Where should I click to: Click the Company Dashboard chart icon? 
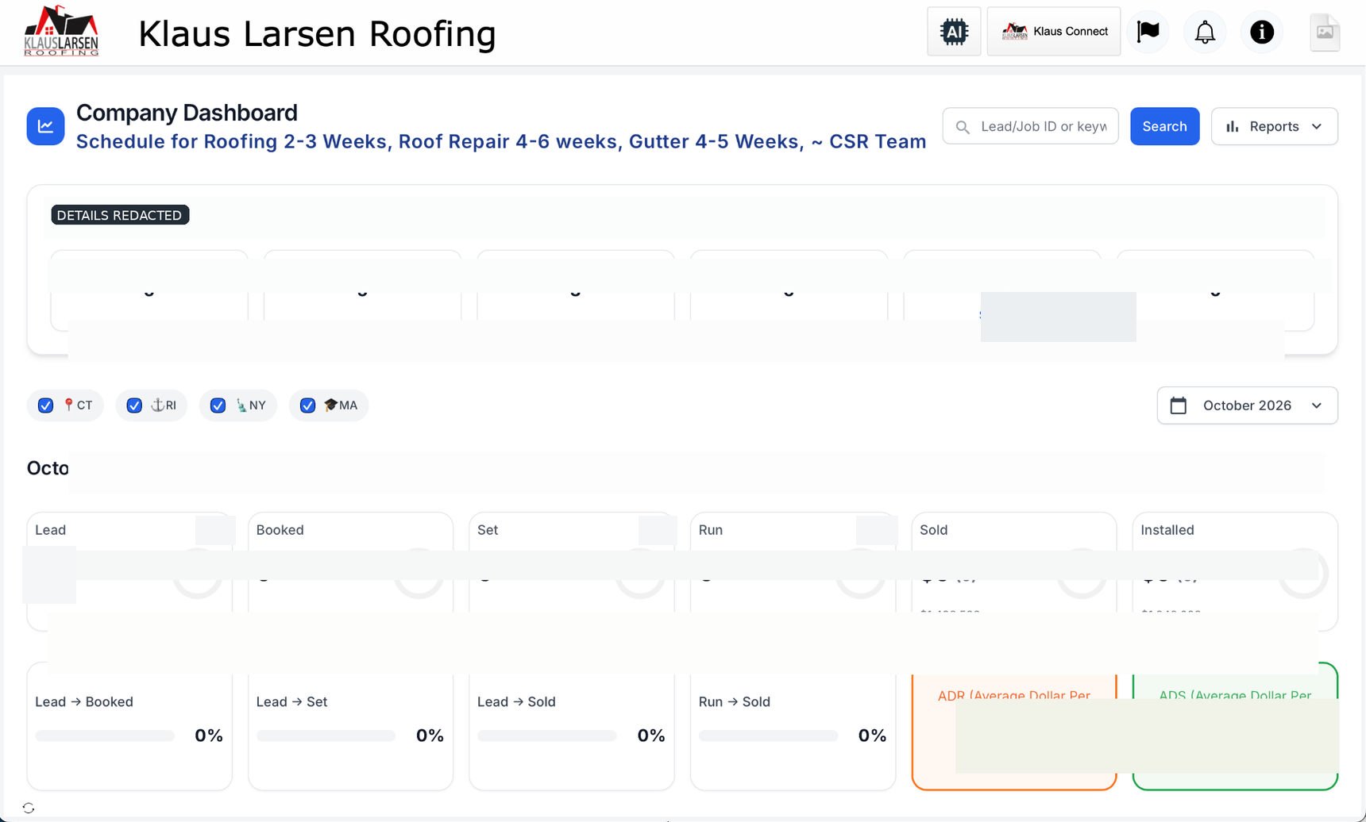45,126
